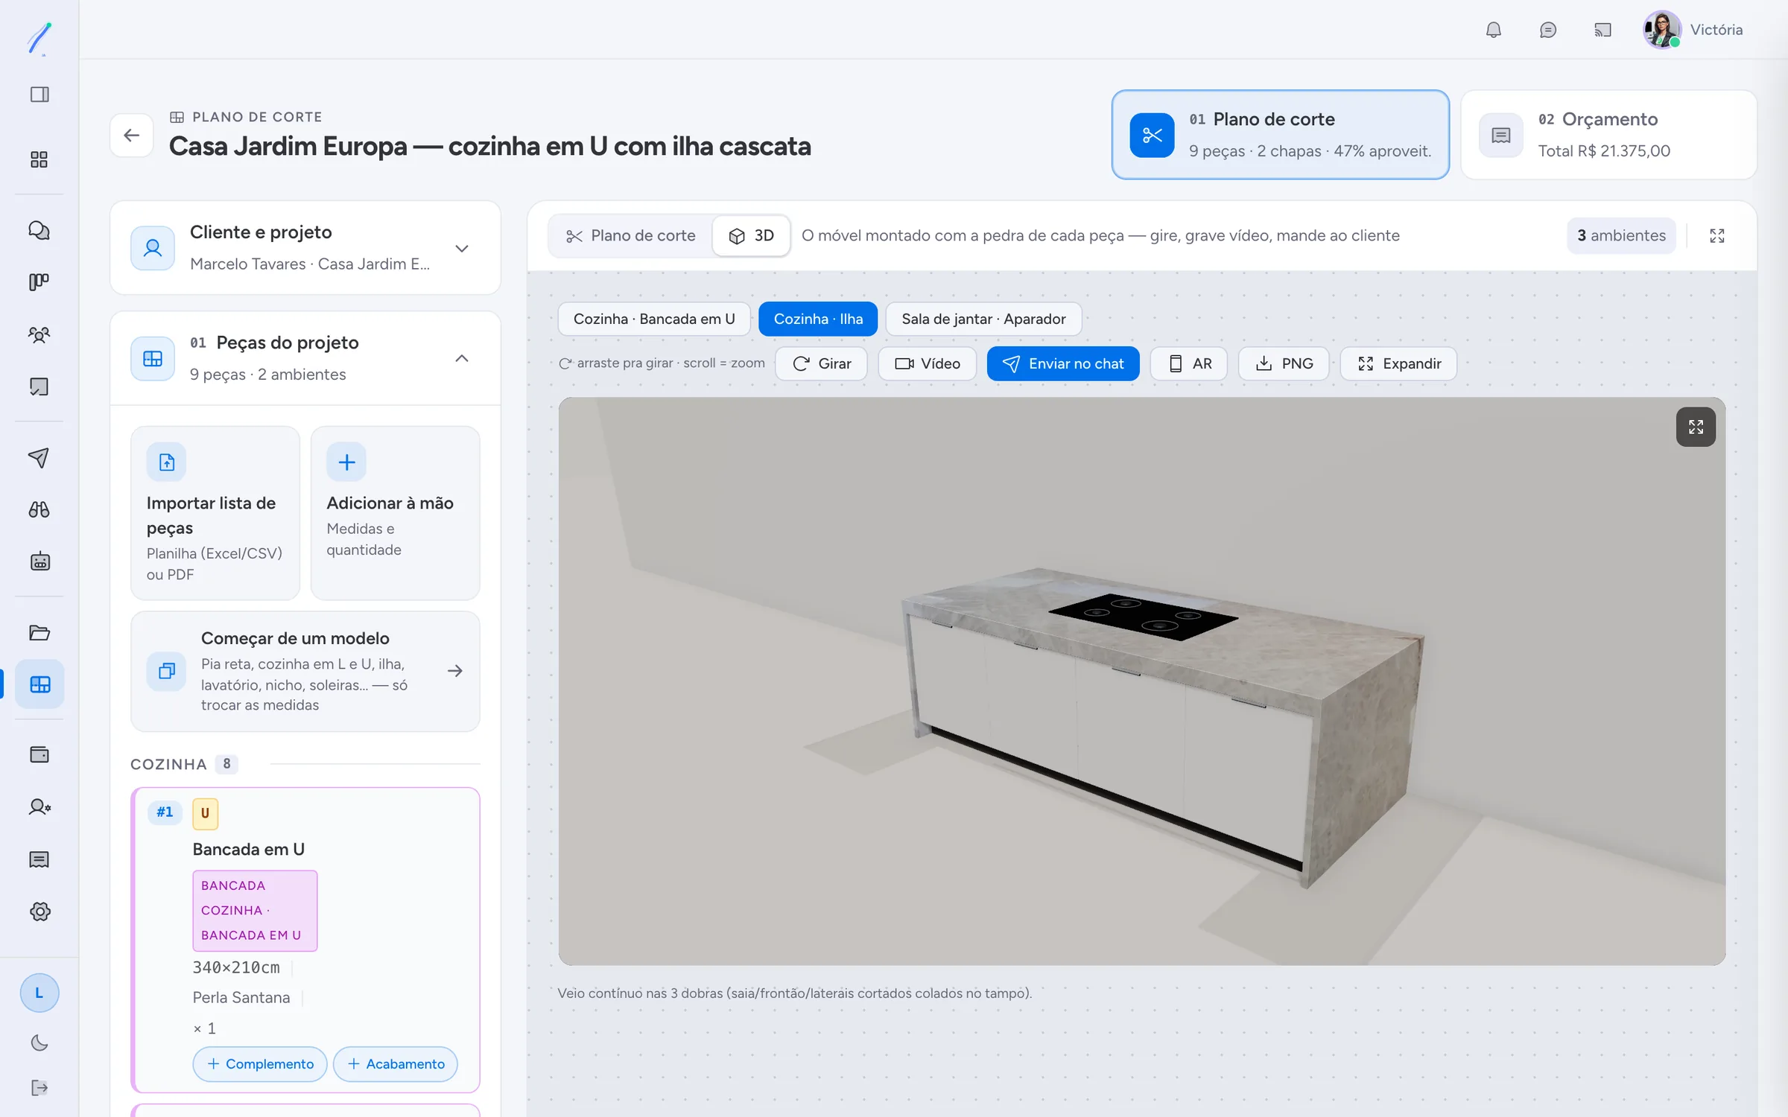Image resolution: width=1788 pixels, height=1117 pixels.
Task: Select the Cozinha · Ilha environment
Action: [x=818, y=319]
